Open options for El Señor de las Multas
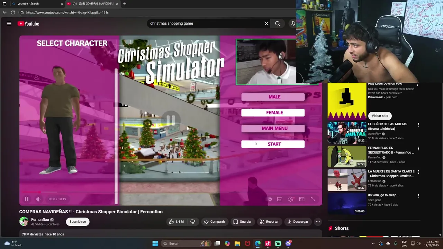Viewport: 443px width, 249px height. [x=418, y=125]
